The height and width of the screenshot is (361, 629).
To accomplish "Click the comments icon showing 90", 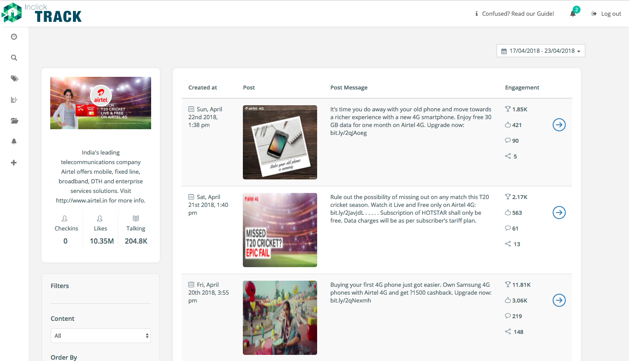I will pos(508,141).
